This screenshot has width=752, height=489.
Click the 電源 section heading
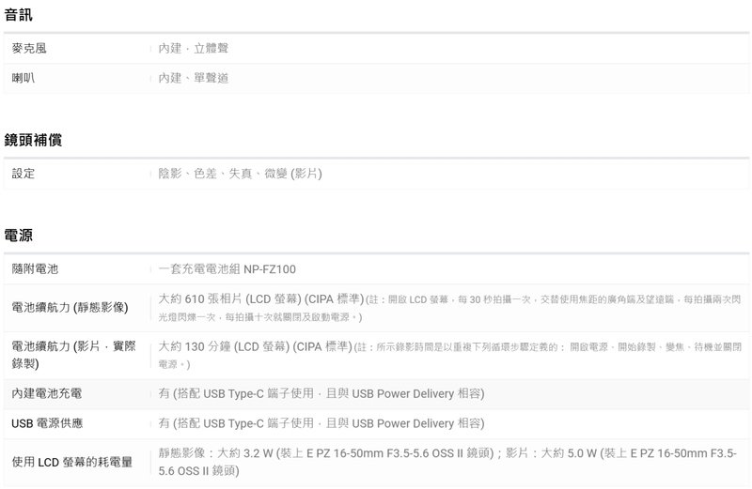18,236
